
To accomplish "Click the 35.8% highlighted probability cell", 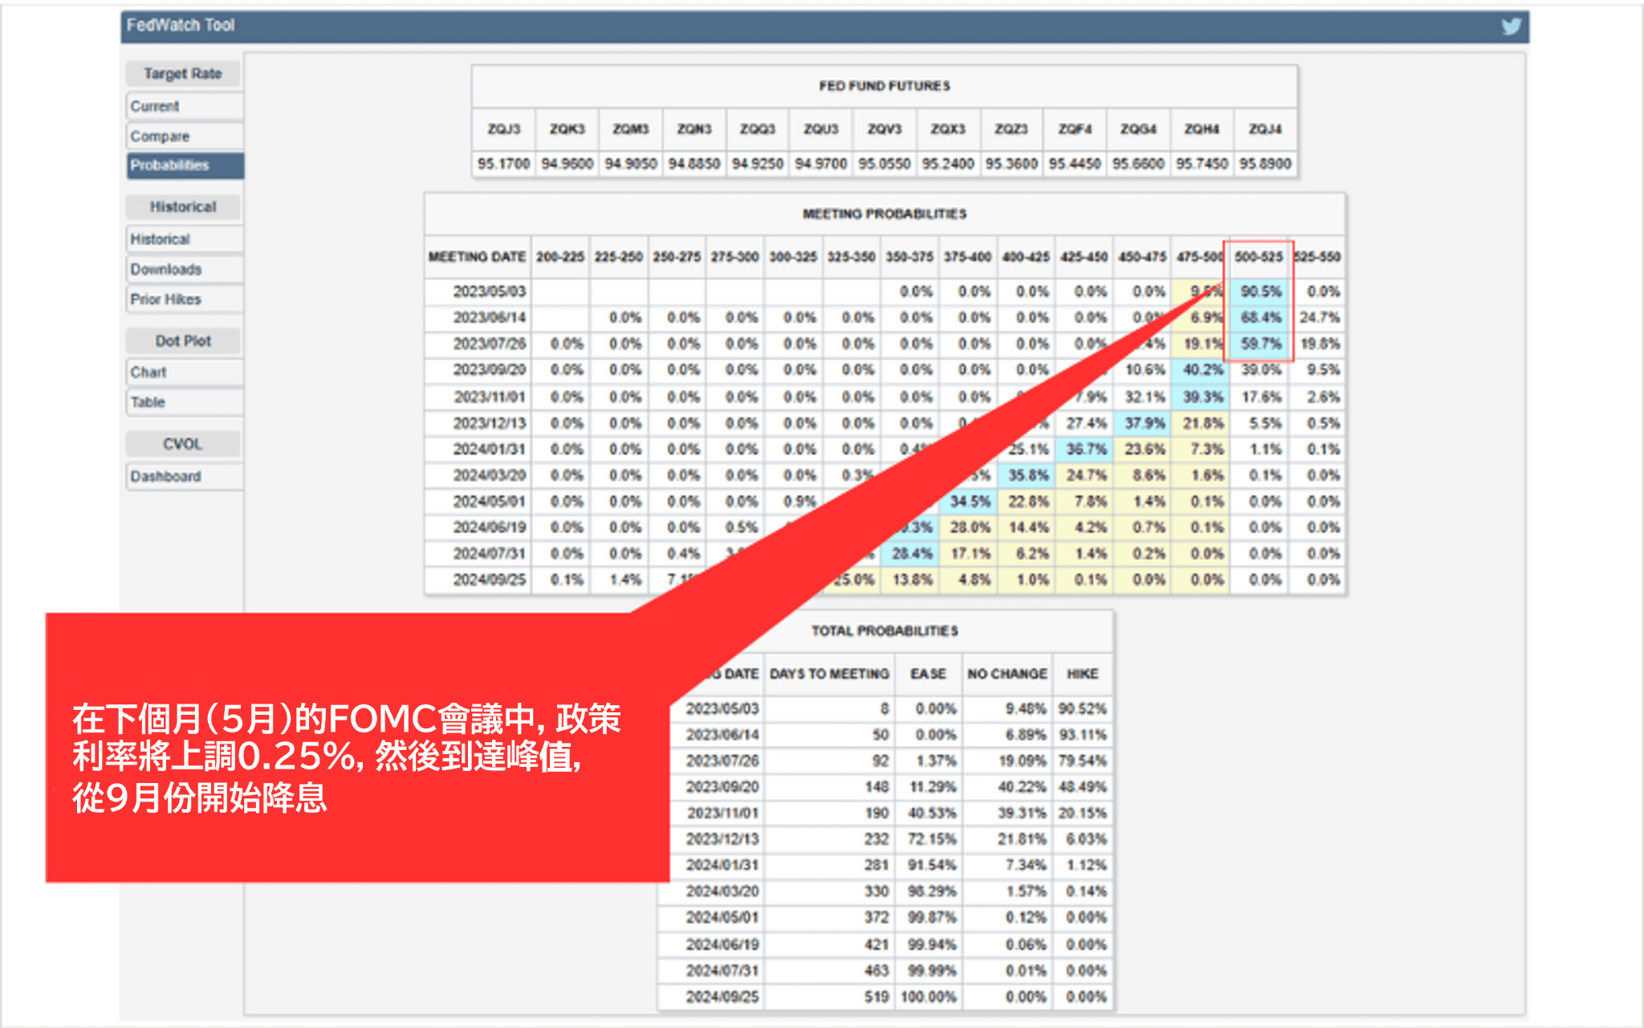I will click(1027, 475).
